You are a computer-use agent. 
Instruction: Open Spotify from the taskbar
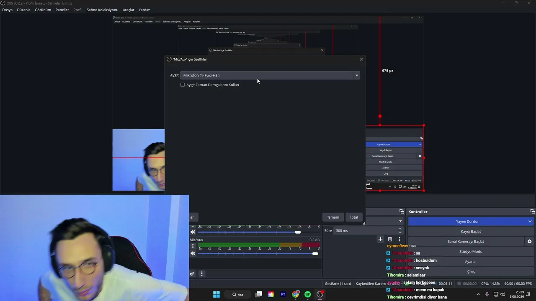[x=308, y=294]
